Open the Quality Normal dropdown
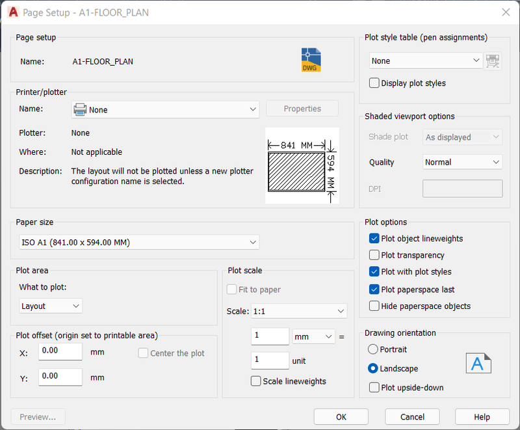The height and width of the screenshot is (430, 520). tap(462, 162)
